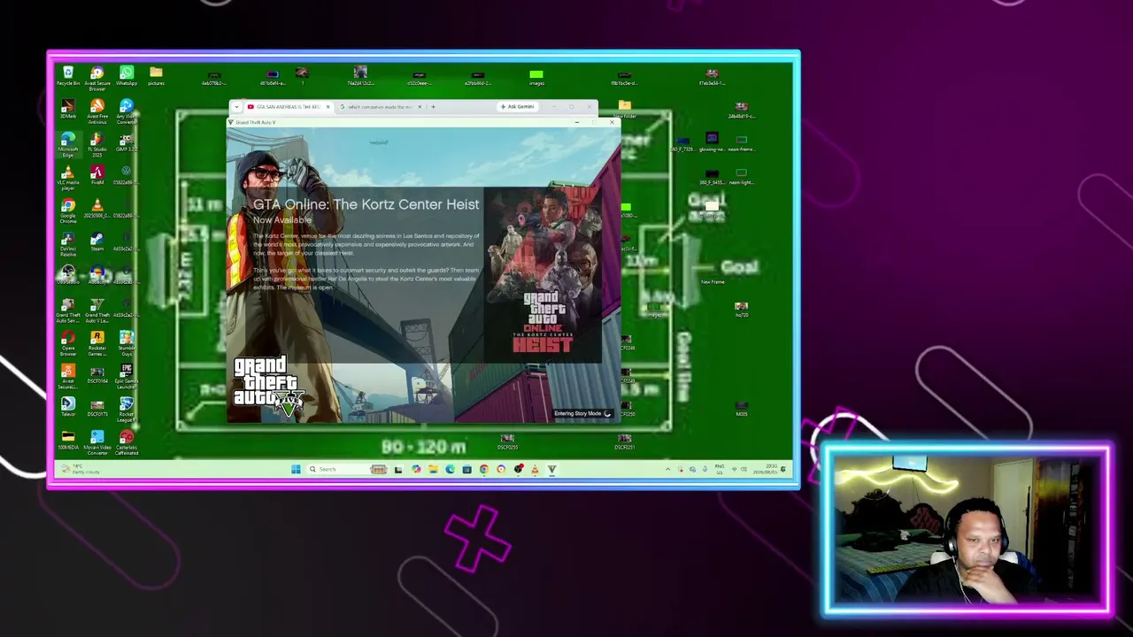Open the Google Chrome desktop shortcut
Screen dimensions: 1133x637
tap(68, 211)
